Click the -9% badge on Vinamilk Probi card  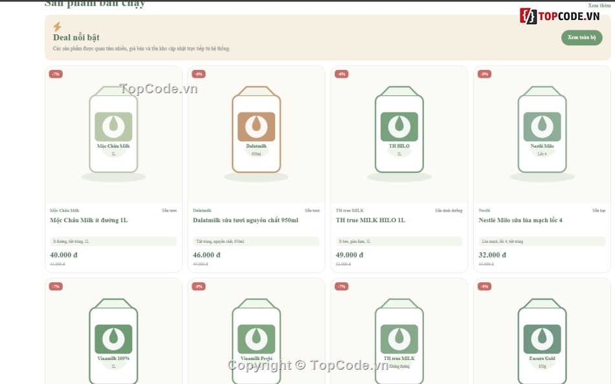(199, 286)
